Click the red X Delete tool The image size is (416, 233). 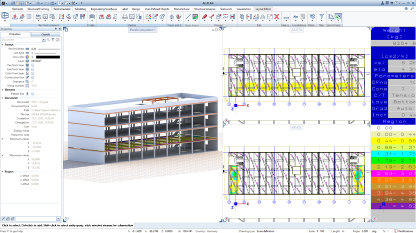[x=277, y=17]
